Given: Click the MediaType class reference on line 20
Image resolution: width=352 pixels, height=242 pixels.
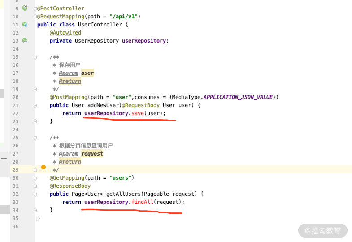Looking at the screenshot, I should pos(186,97).
